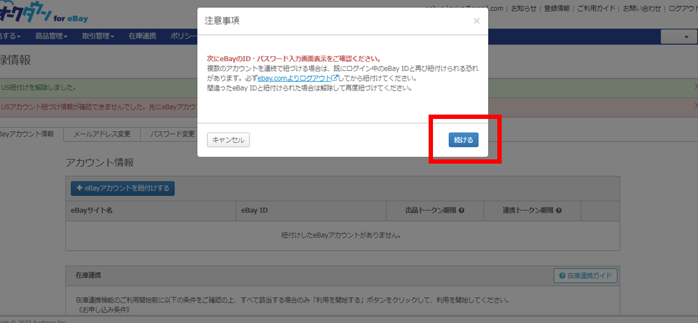
Task: Open the 取引管理 dropdown menu
Action: tap(98, 36)
